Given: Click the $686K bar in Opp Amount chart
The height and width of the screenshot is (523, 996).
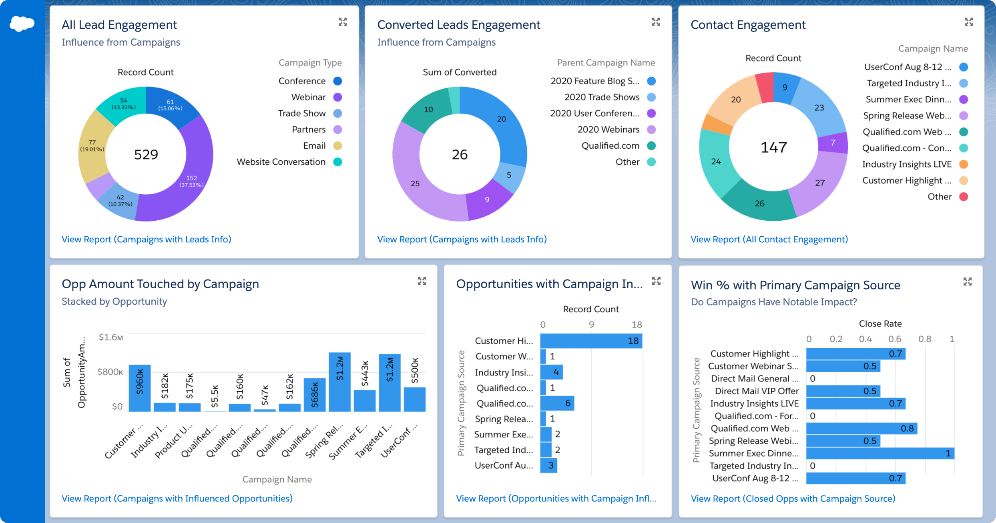Looking at the screenshot, I should click(315, 395).
